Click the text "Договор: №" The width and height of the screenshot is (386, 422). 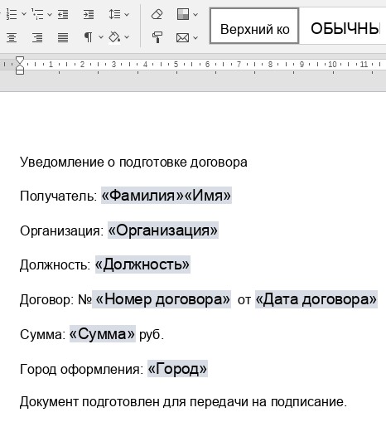coord(55,299)
